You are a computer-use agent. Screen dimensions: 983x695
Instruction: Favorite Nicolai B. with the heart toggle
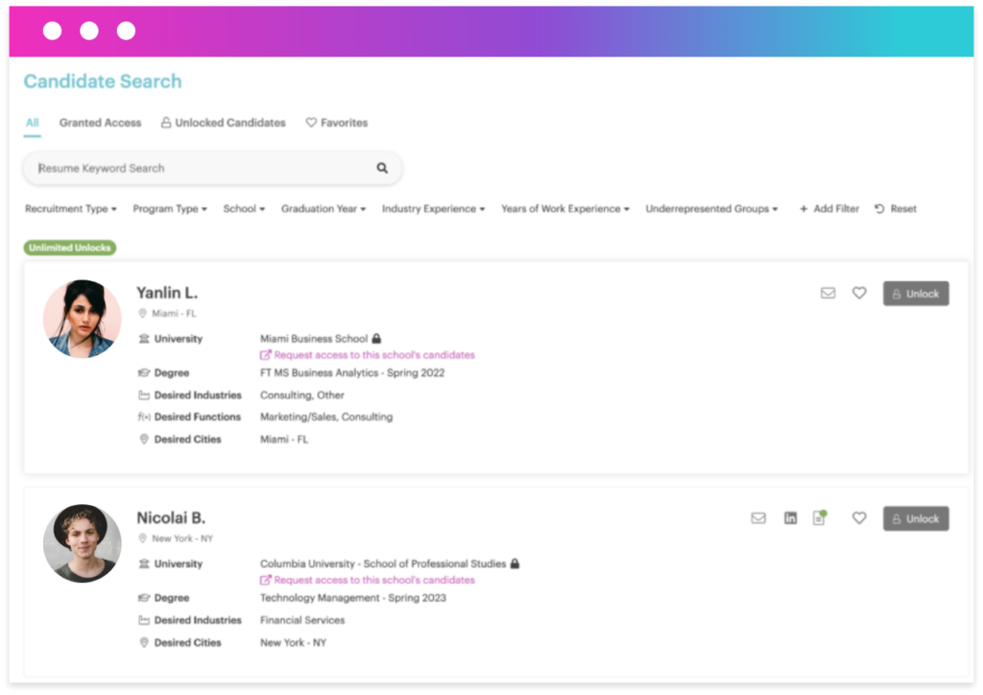pyautogui.click(x=859, y=517)
